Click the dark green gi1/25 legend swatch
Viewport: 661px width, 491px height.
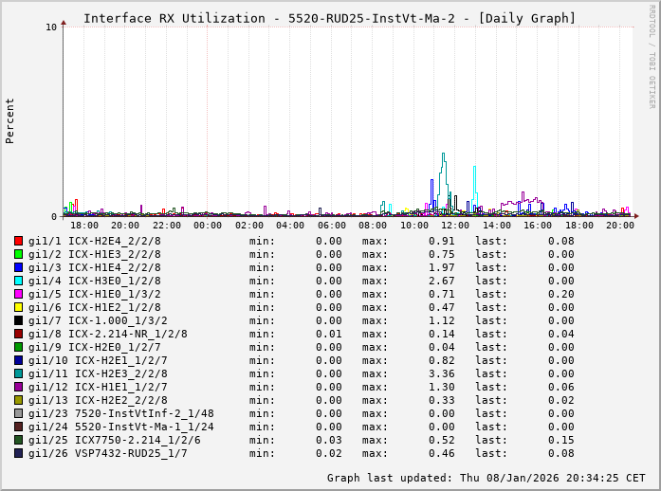point(18,440)
